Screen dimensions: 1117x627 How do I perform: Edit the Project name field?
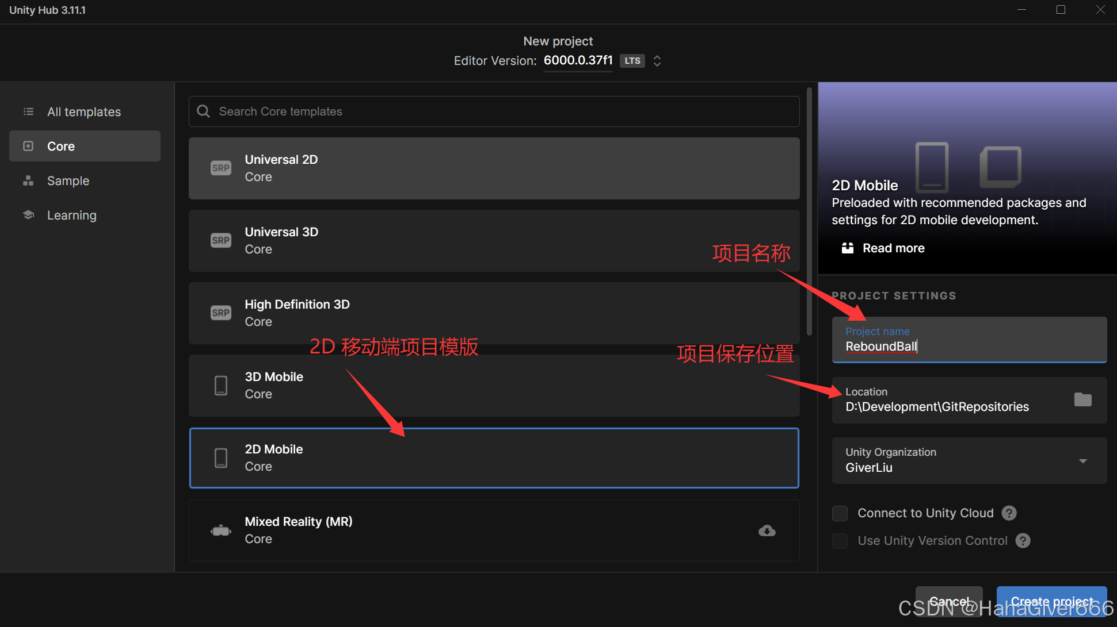tap(969, 340)
